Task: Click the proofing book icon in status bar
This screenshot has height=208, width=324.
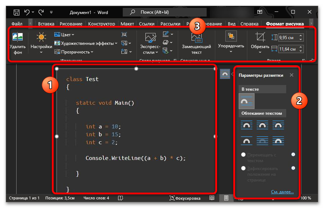Action: (121, 198)
